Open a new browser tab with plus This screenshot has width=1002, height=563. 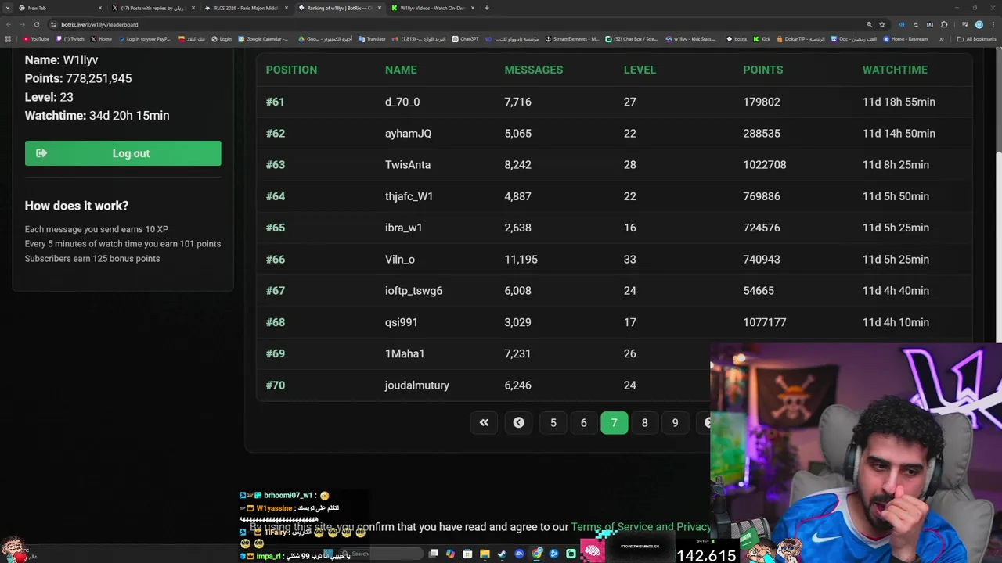click(486, 8)
